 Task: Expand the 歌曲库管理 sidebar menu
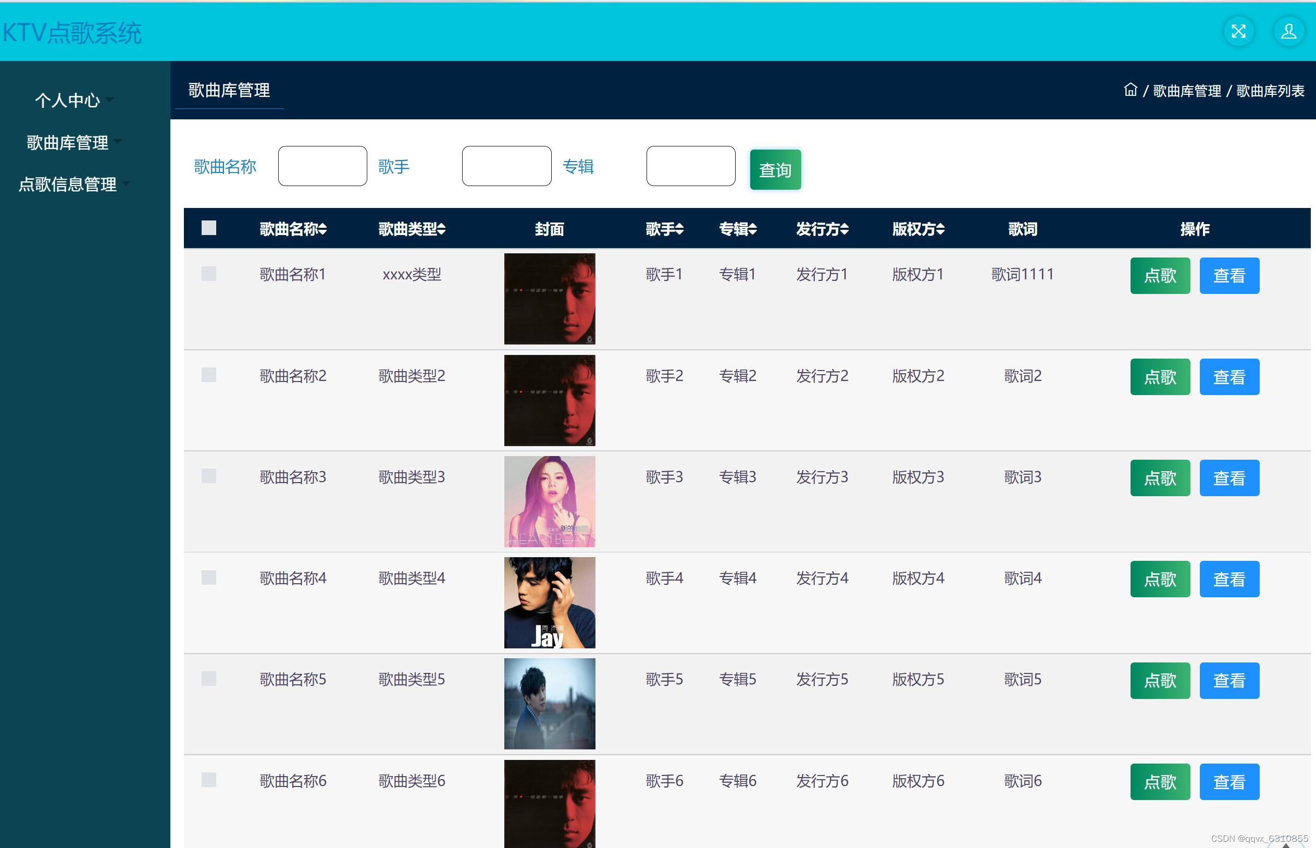pos(68,143)
